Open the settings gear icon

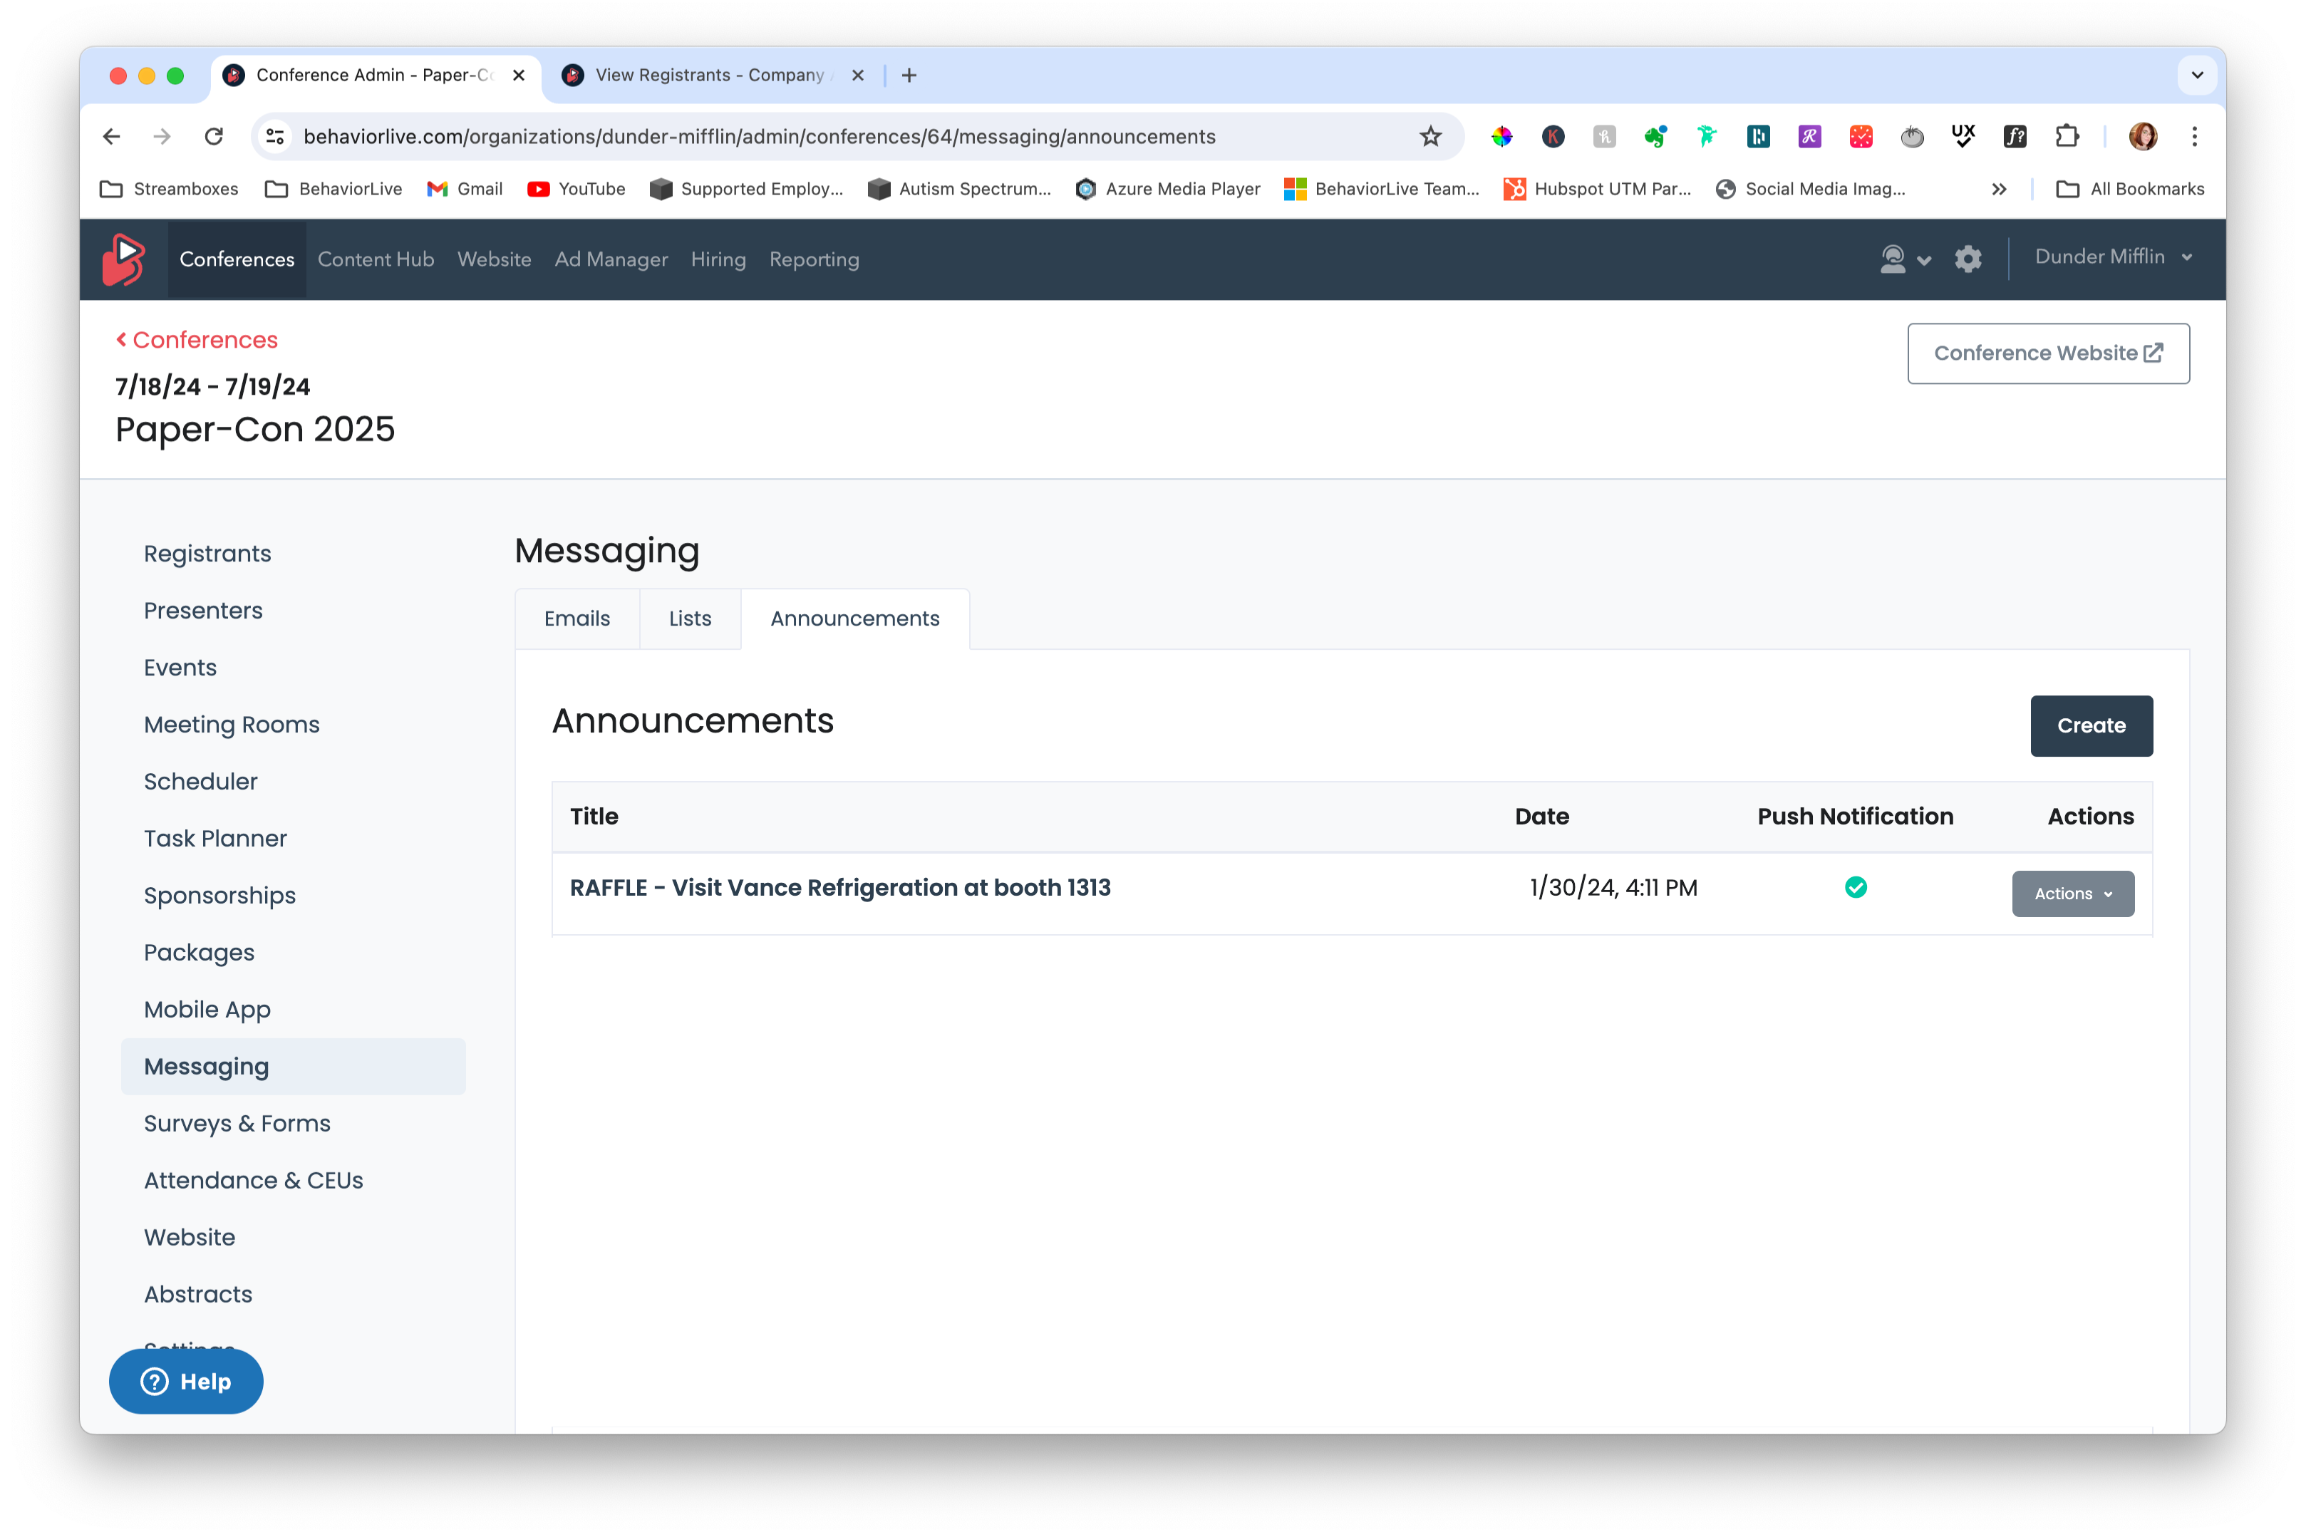1967,259
